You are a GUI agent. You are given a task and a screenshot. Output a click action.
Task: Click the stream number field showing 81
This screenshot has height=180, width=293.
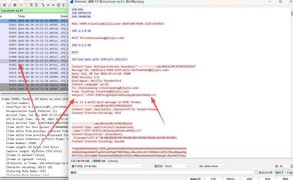pyautogui.click(x=284, y=166)
